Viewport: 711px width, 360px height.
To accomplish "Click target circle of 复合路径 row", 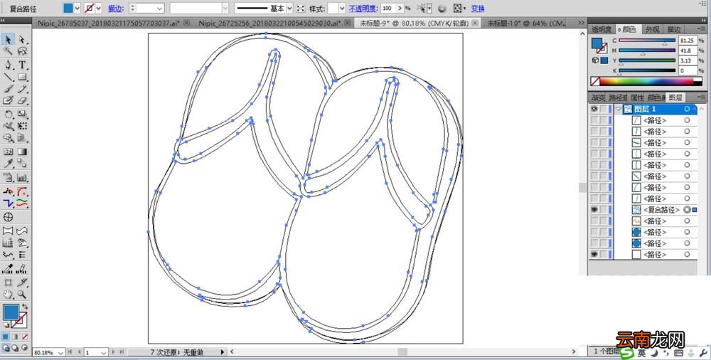I will (x=687, y=210).
